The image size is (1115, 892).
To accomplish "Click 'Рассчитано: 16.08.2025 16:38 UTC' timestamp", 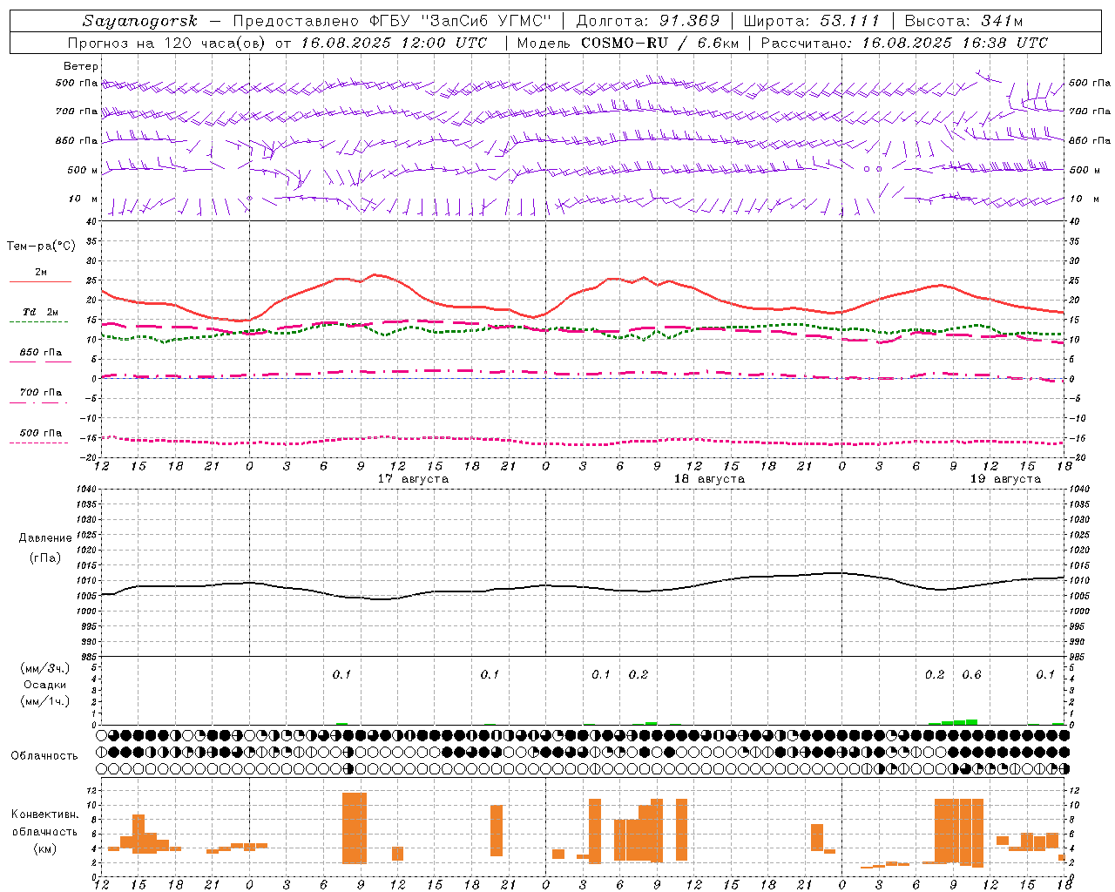I will [x=904, y=43].
